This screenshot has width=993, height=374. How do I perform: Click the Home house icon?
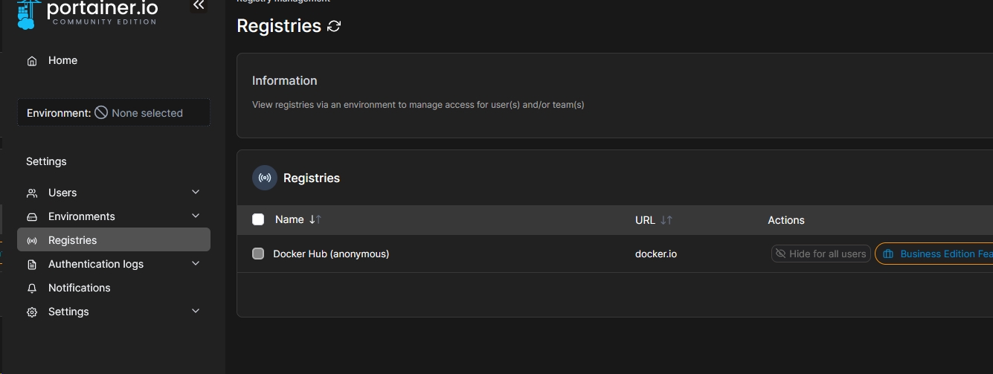coord(32,61)
